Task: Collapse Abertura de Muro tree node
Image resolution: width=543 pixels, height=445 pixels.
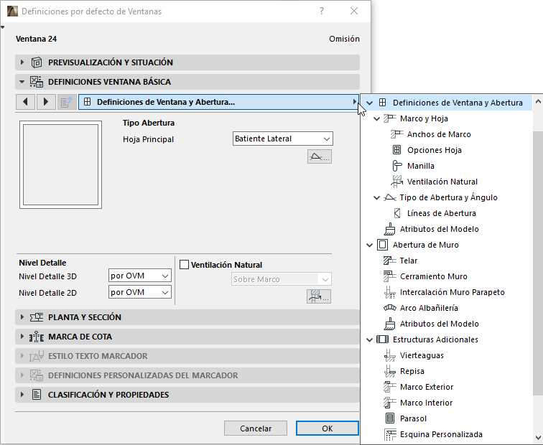Action: point(369,245)
